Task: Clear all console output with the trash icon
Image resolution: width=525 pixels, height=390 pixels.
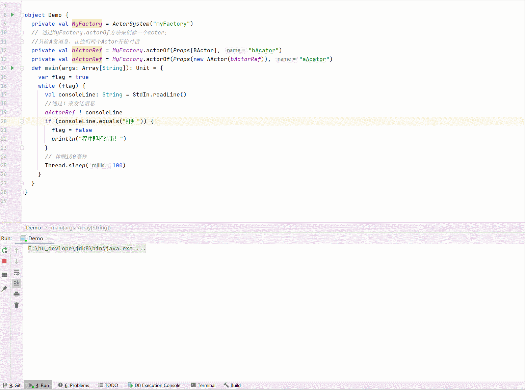Action: pyautogui.click(x=17, y=305)
